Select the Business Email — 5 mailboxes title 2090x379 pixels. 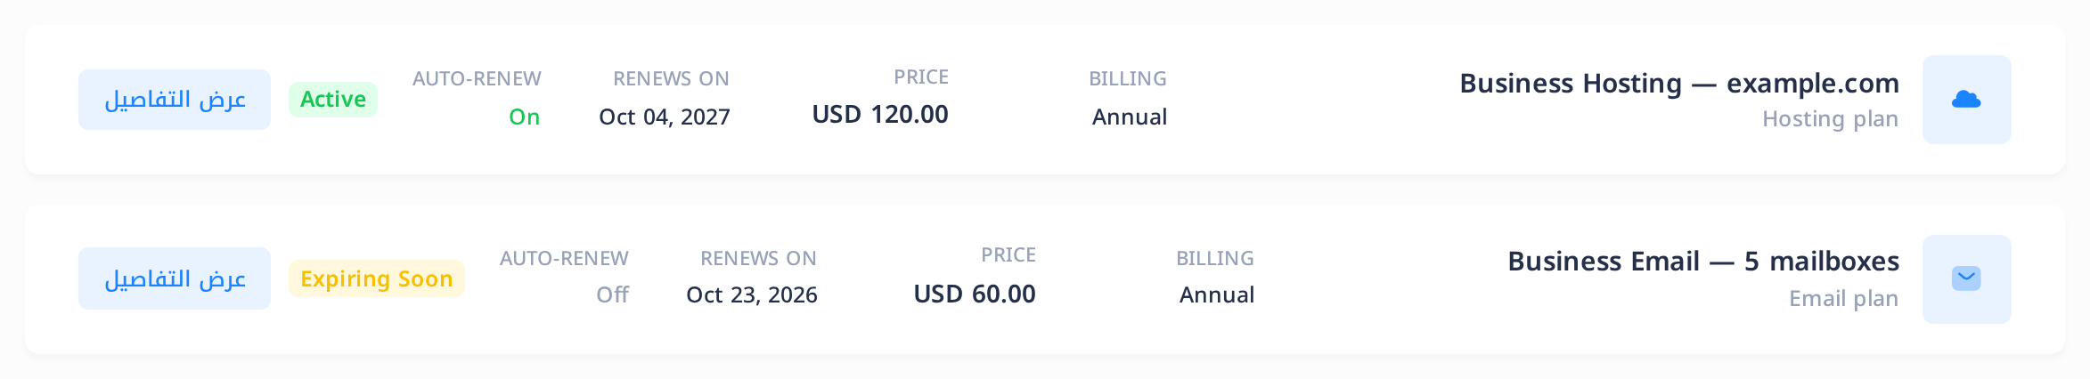[1703, 261]
